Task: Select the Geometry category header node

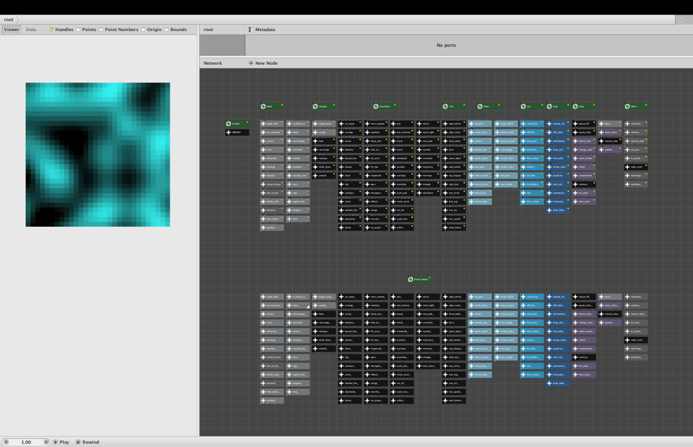Action: [385, 107]
